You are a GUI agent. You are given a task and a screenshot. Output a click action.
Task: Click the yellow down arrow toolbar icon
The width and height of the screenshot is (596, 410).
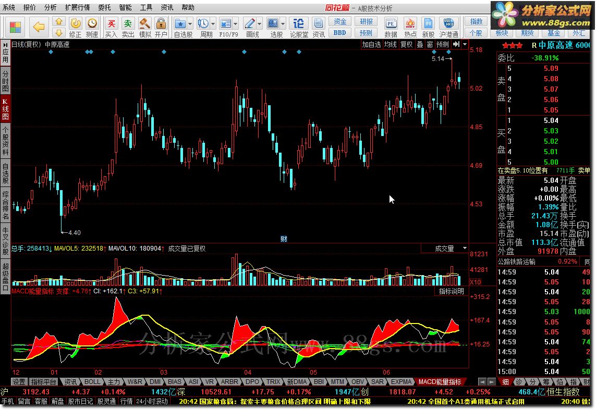(x=58, y=33)
